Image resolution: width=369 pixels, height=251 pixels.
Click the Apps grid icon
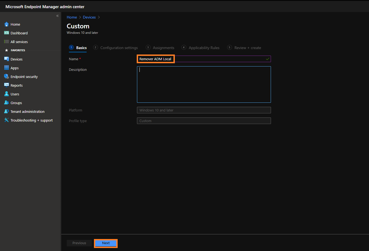tap(7, 68)
